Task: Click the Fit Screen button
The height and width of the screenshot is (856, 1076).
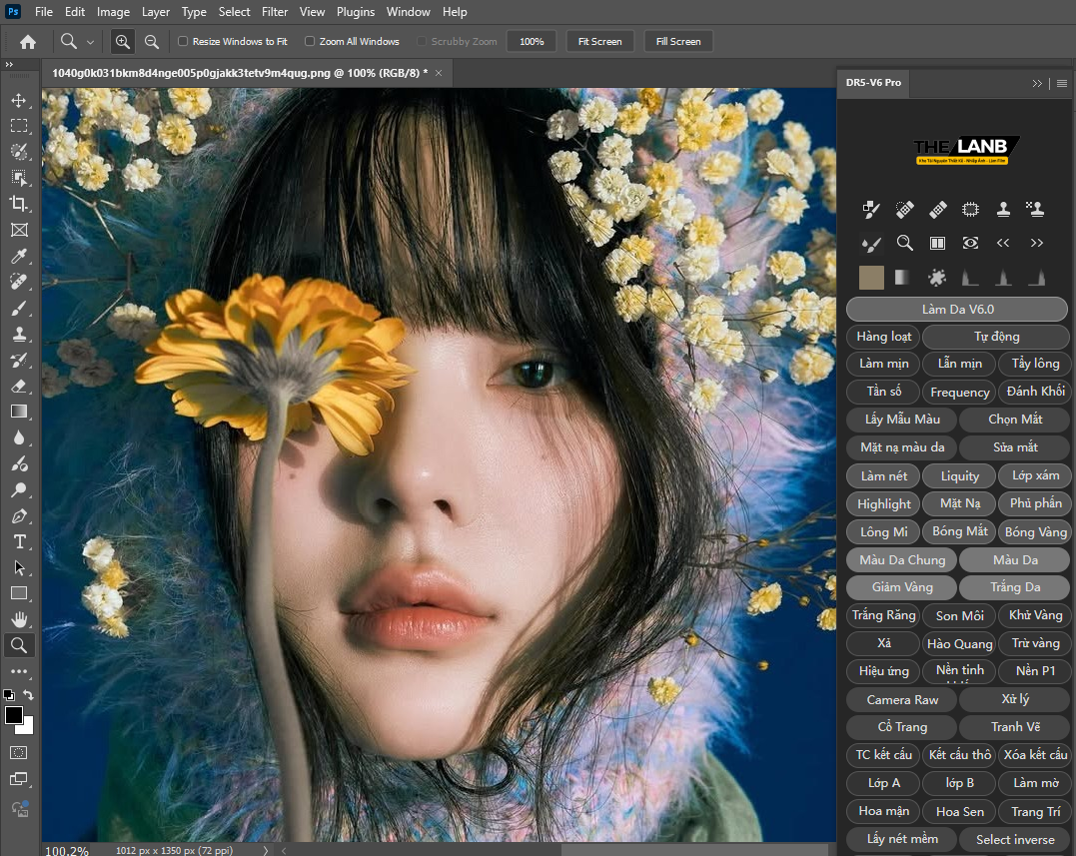Action: (x=599, y=41)
